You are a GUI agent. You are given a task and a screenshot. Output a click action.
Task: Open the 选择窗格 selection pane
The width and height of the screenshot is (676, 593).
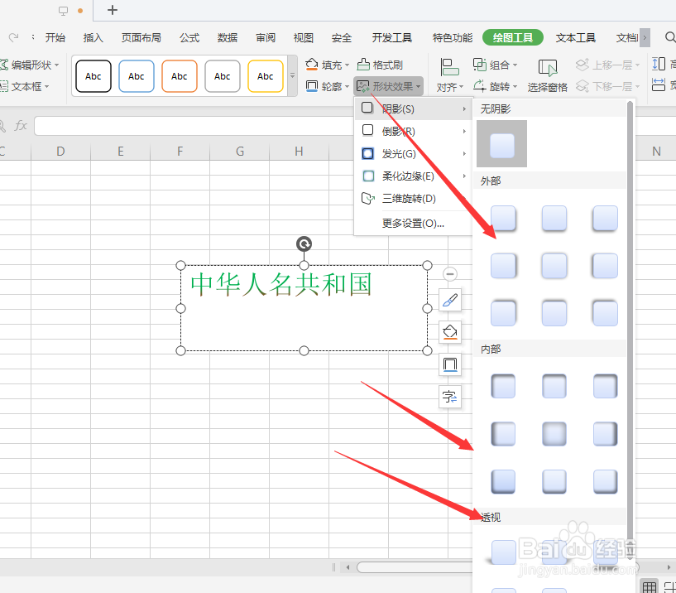point(548,75)
